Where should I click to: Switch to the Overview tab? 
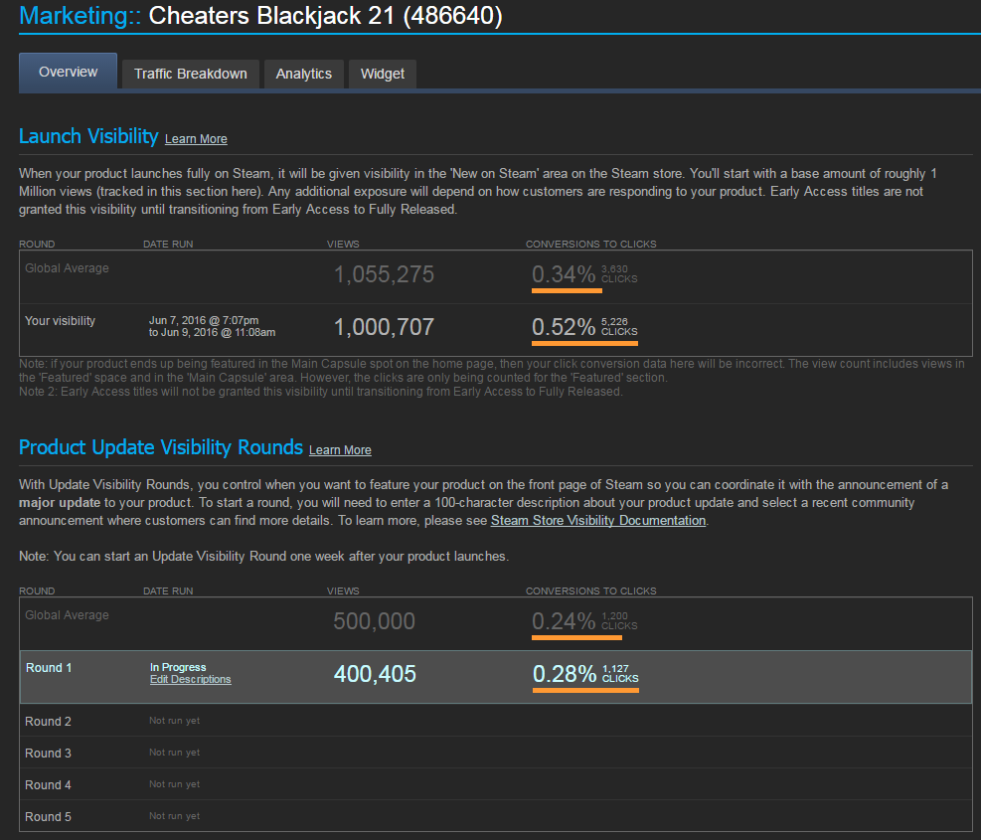click(69, 72)
